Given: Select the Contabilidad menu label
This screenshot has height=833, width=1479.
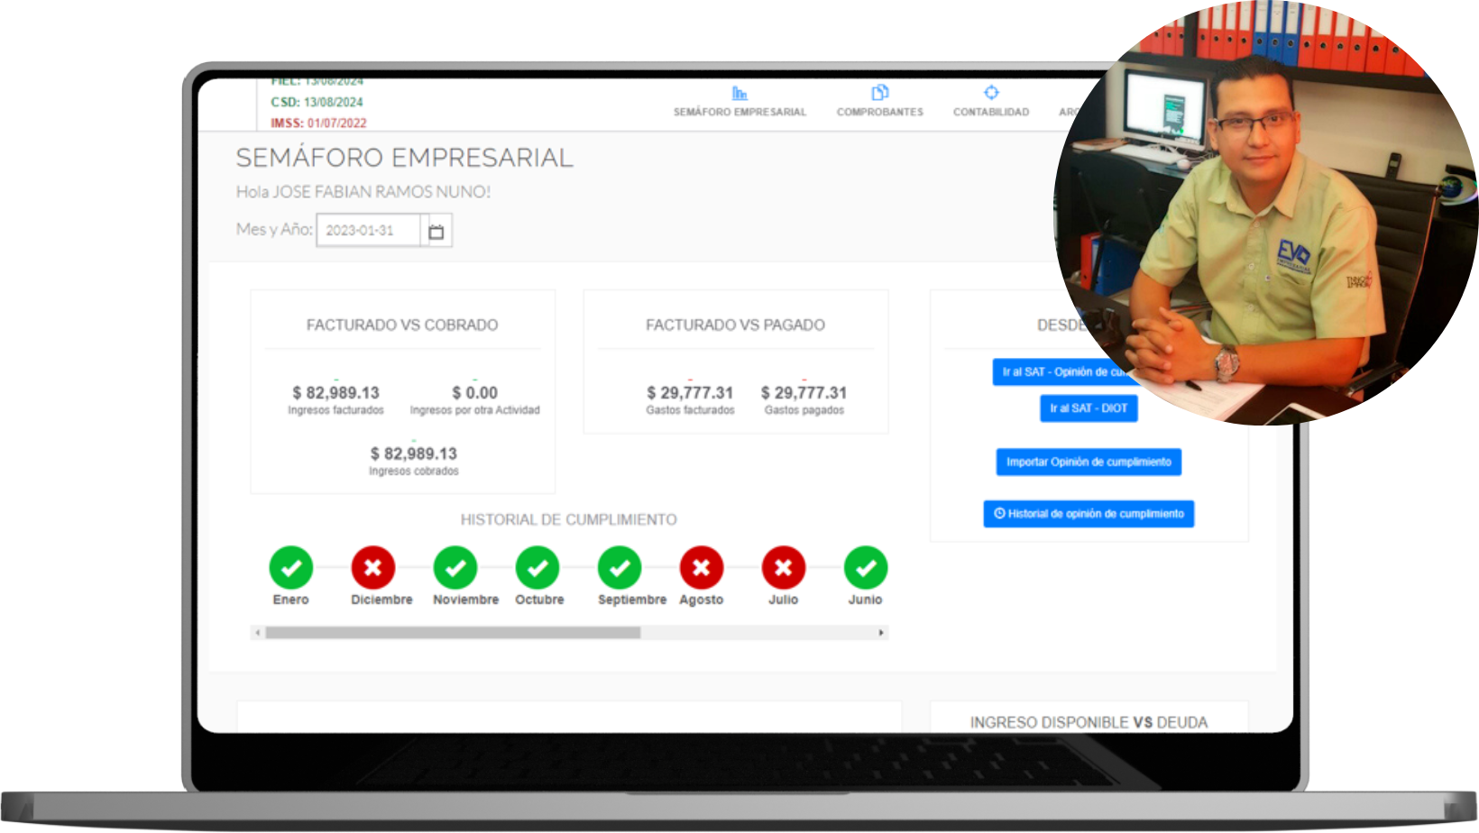Looking at the screenshot, I should 991,112.
